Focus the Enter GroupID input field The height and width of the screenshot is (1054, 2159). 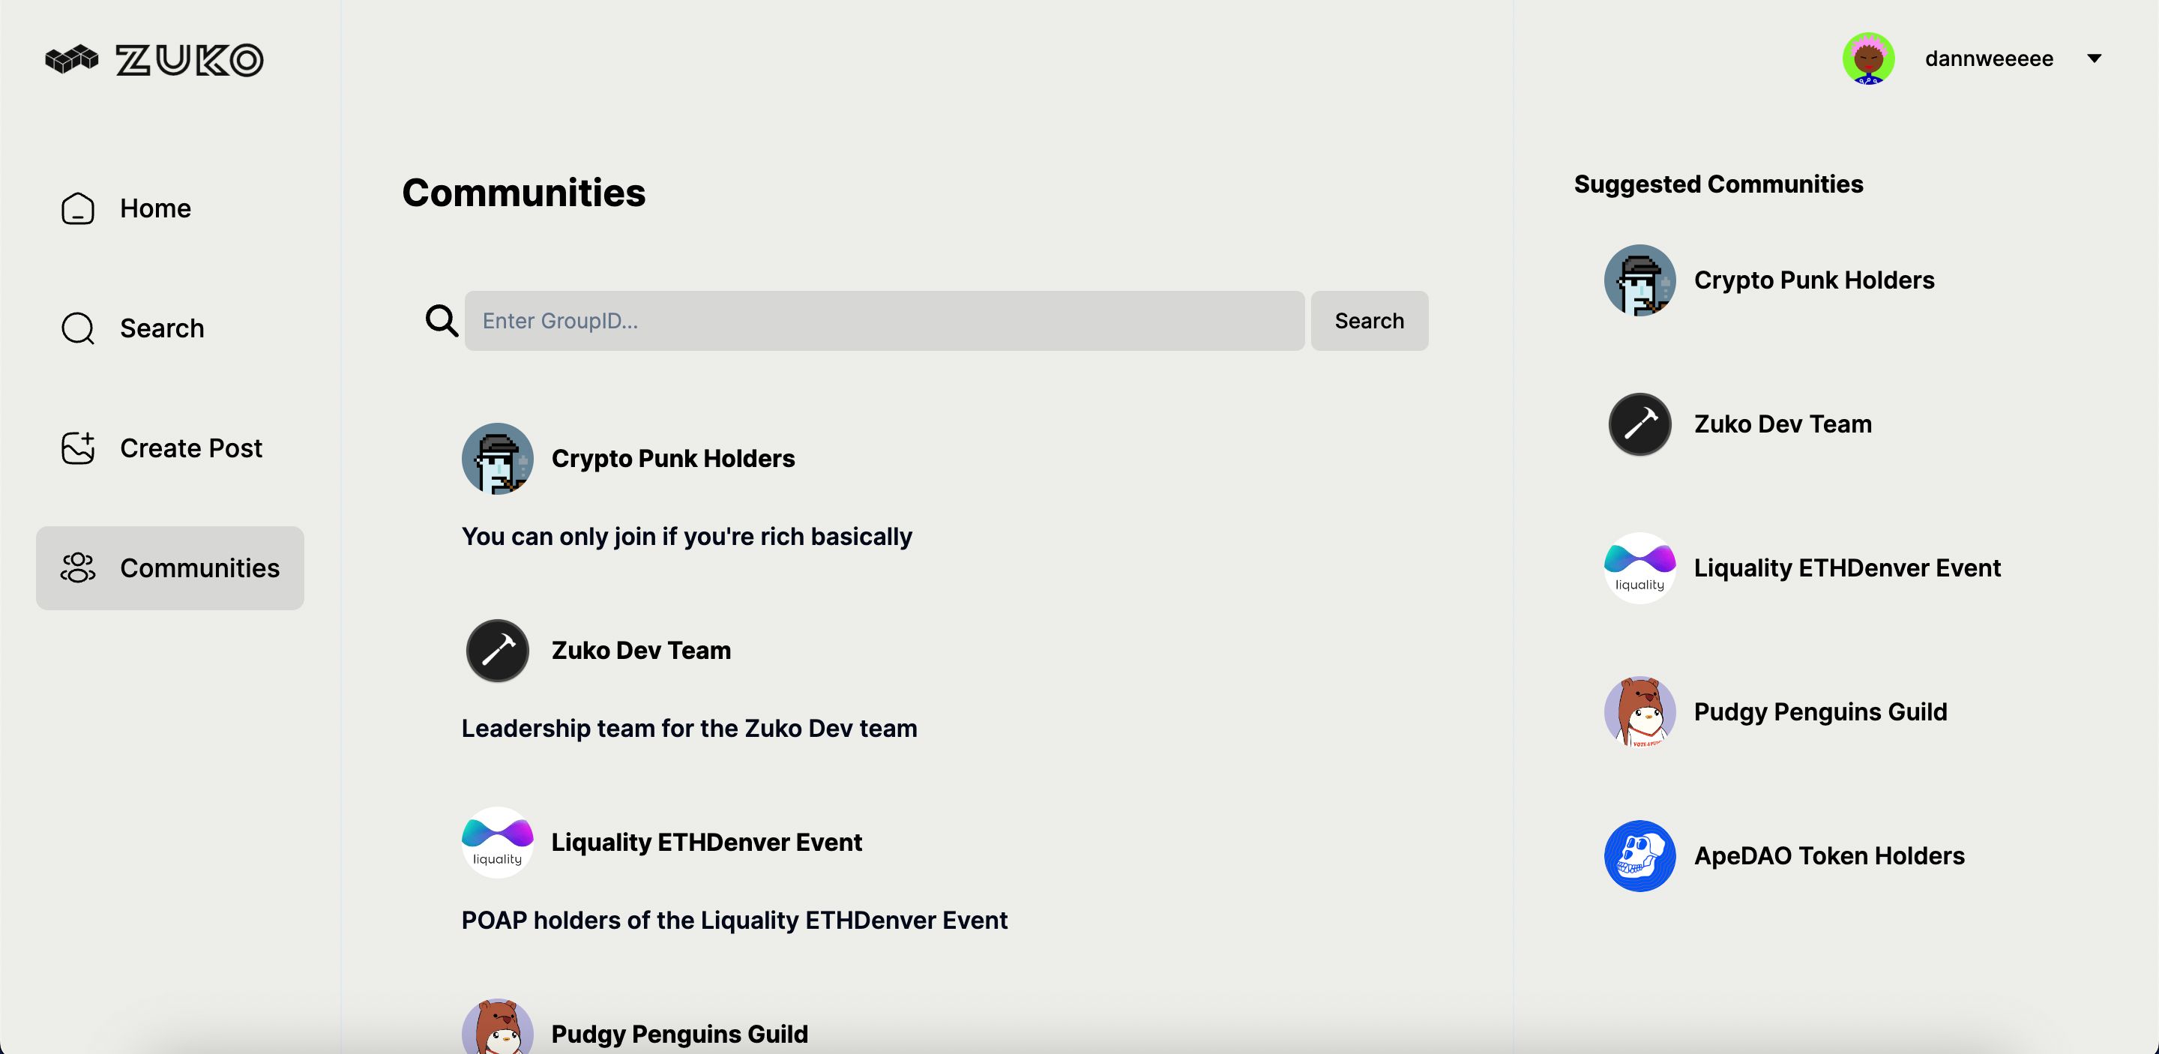885,321
